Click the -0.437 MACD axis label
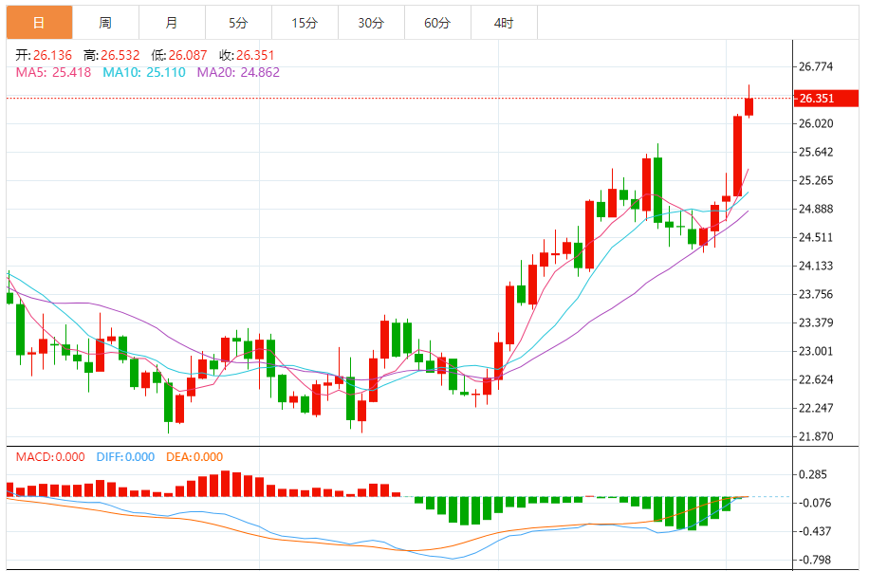 coord(813,531)
